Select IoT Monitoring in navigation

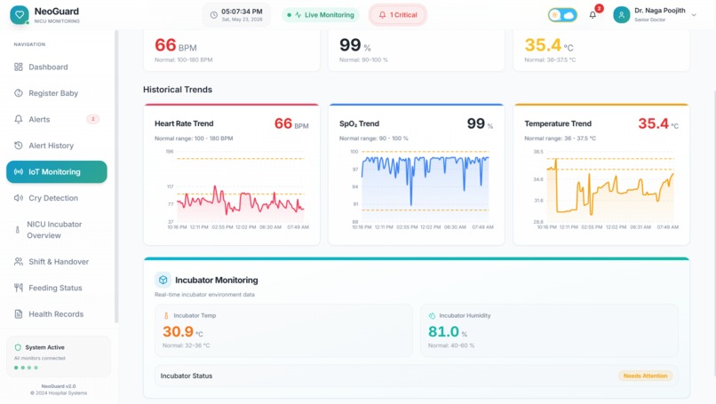[x=57, y=172]
